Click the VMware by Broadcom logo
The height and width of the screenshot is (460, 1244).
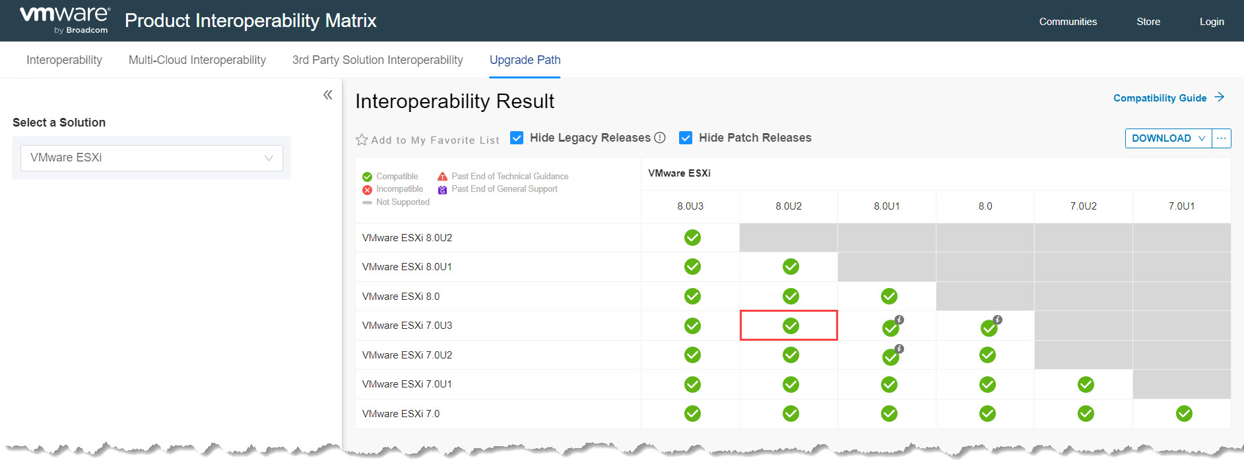pos(65,20)
